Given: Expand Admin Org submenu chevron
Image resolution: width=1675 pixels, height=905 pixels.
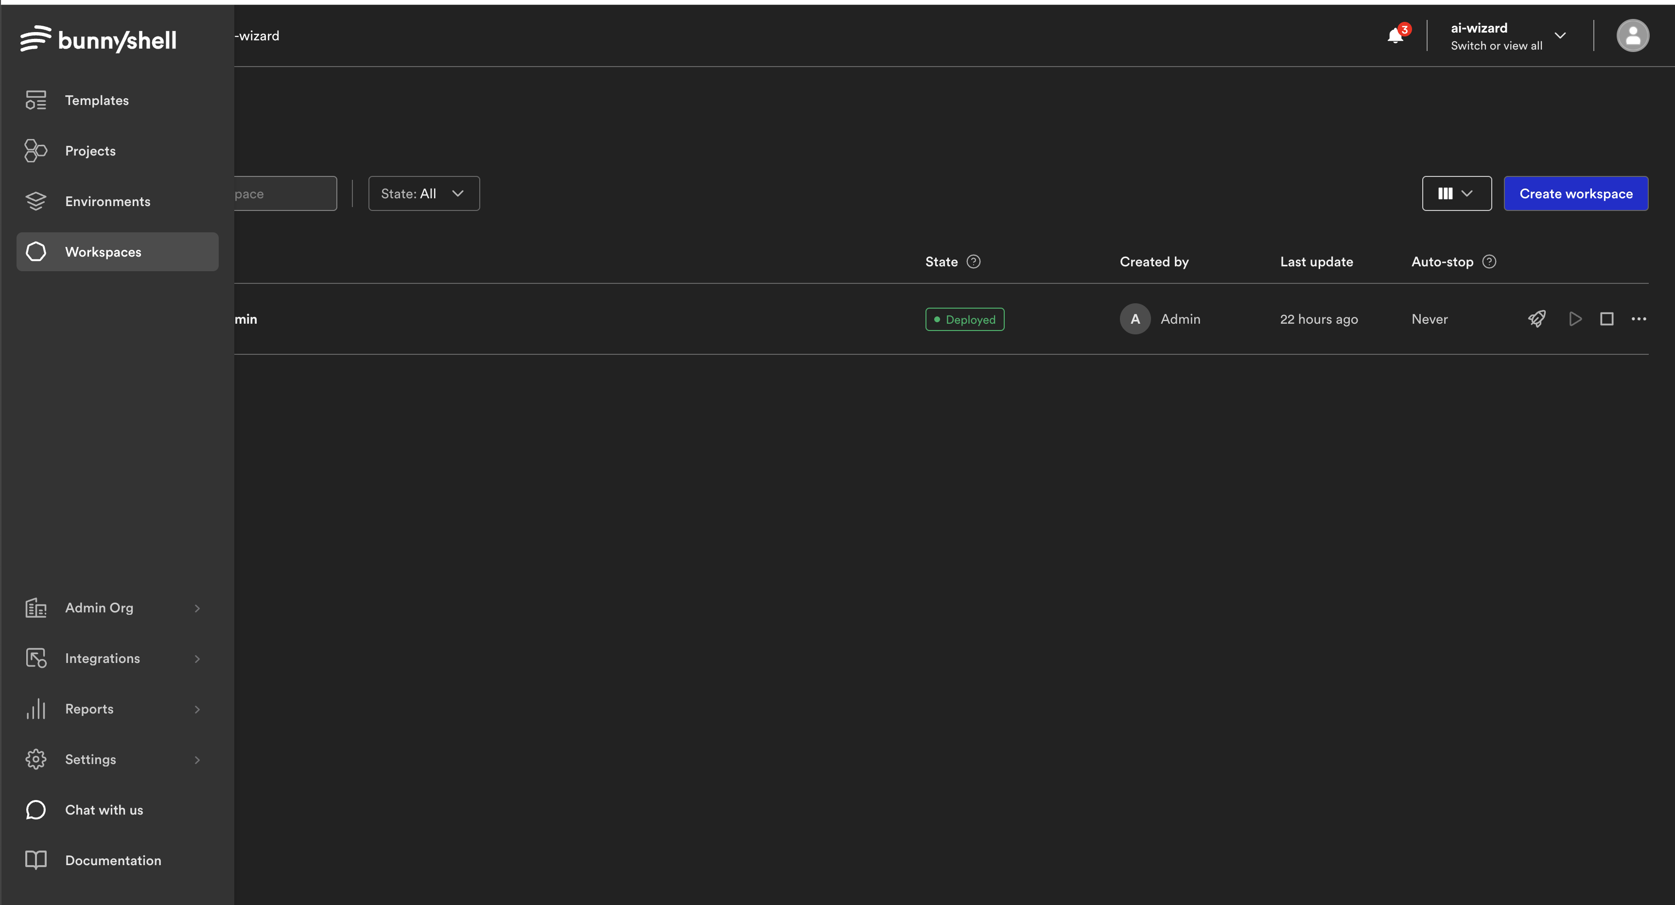Looking at the screenshot, I should pyautogui.click(x=197, y=608).
